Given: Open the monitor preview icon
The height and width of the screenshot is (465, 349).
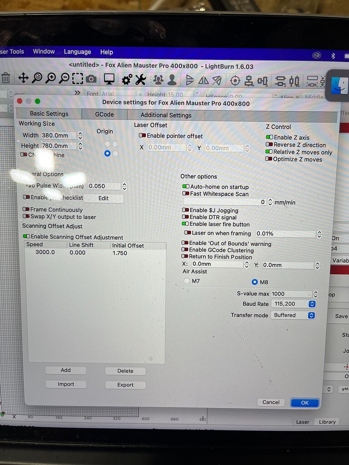Looking at the screenshot, I should [x=109, y=79].
